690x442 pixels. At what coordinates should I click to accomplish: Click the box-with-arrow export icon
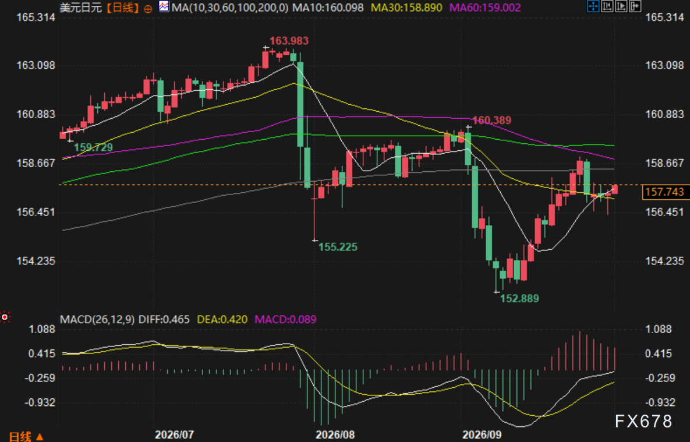[635, 6]
